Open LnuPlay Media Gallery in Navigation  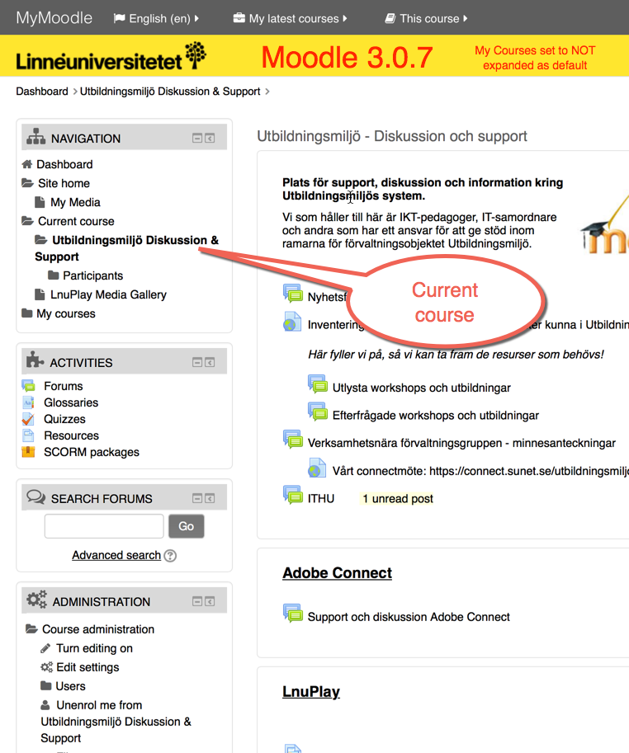[108, 294]
